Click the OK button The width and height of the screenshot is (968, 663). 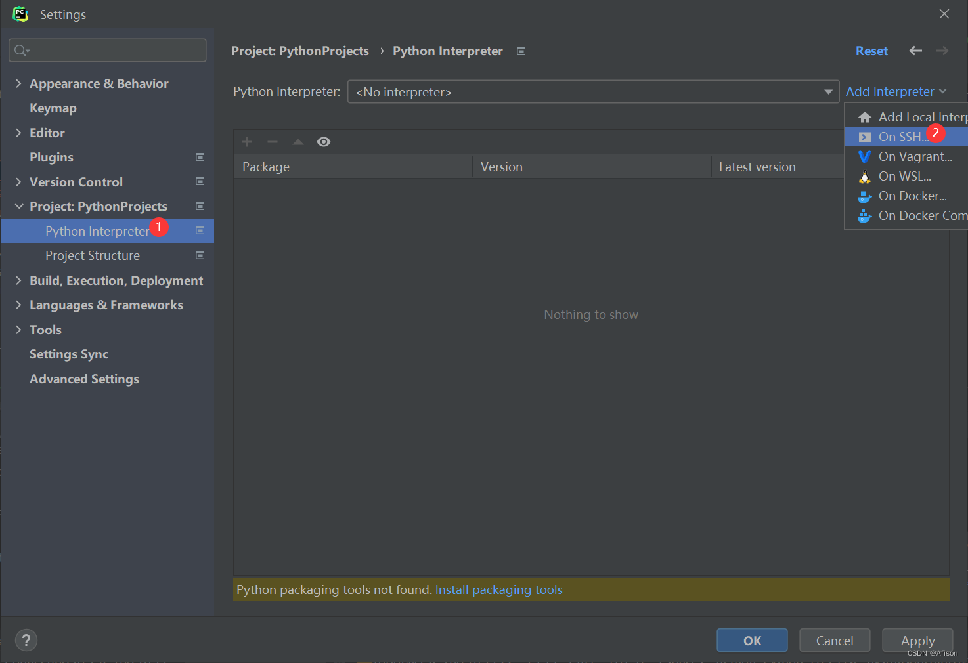(752, 640)
